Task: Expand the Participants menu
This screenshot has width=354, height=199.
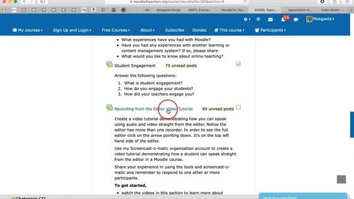Action: click(270, 30)
